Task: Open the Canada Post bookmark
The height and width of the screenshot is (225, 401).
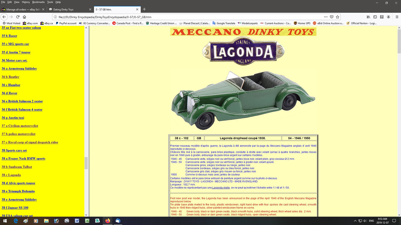Action: point(128,23)
